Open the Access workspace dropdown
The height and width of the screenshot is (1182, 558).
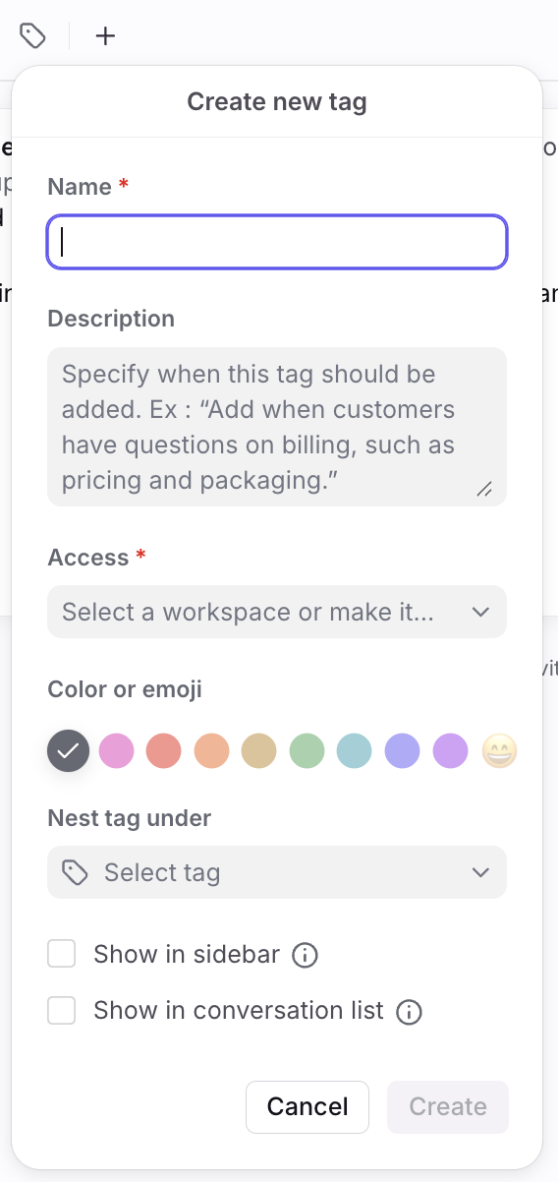point(277,612)
